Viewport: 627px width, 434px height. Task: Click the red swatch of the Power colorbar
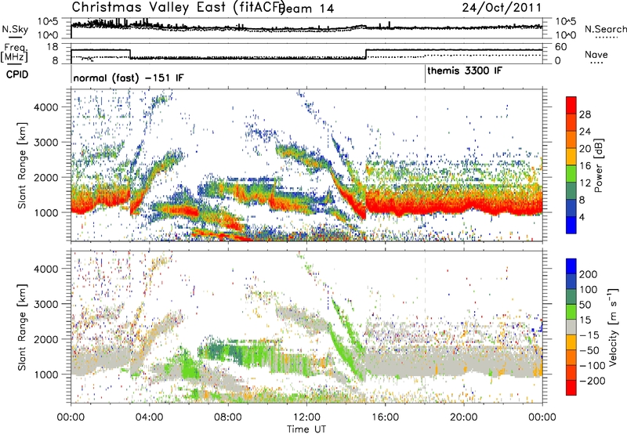[x=571, y=105]
